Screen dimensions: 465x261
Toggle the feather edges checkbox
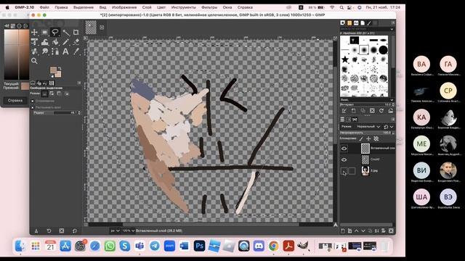[x=33, y=107]
